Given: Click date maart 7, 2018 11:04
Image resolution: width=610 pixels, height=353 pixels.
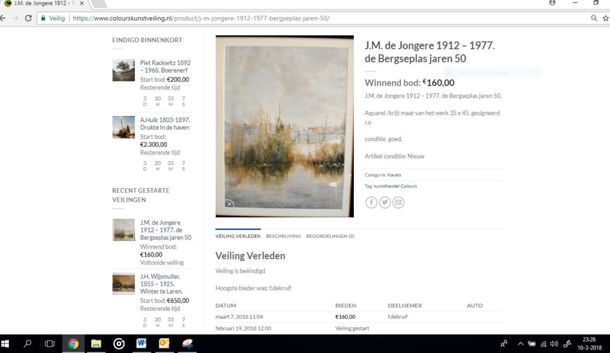Looking at the screenshot, I should point(239,317).
